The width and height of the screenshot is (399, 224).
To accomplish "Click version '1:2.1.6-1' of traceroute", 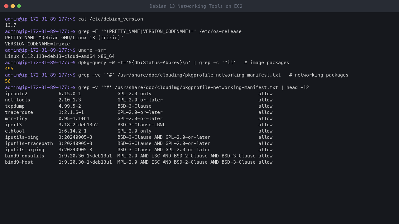I will click(71, 112).
